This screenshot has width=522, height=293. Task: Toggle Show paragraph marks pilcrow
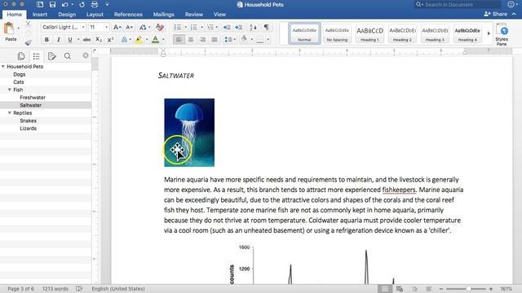[x=267, y=27]
